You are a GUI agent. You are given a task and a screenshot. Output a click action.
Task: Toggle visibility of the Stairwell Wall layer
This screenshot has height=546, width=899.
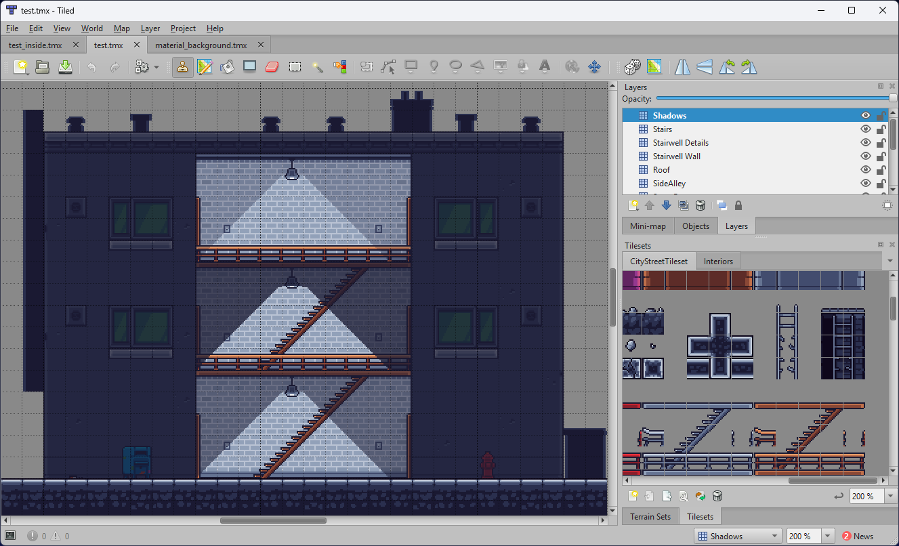pos(865,156)
